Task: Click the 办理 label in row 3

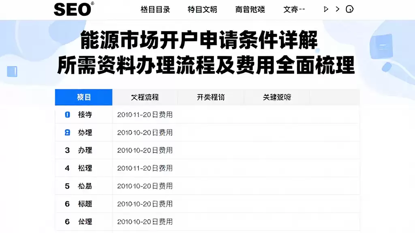Action: tap(85, 150)
